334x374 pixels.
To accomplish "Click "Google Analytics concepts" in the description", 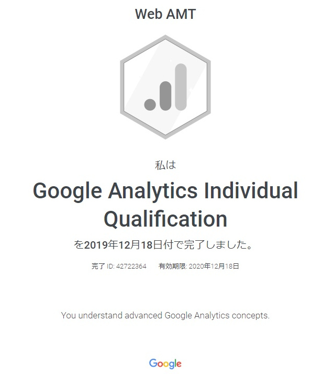I will (x=217, y=316).
